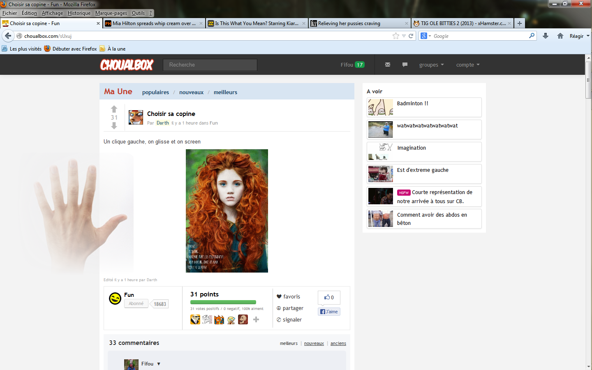Upvote the post with the up arrow

coord(114,109)
